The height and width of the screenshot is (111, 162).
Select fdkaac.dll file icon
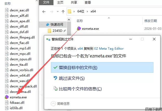[7, 102]
